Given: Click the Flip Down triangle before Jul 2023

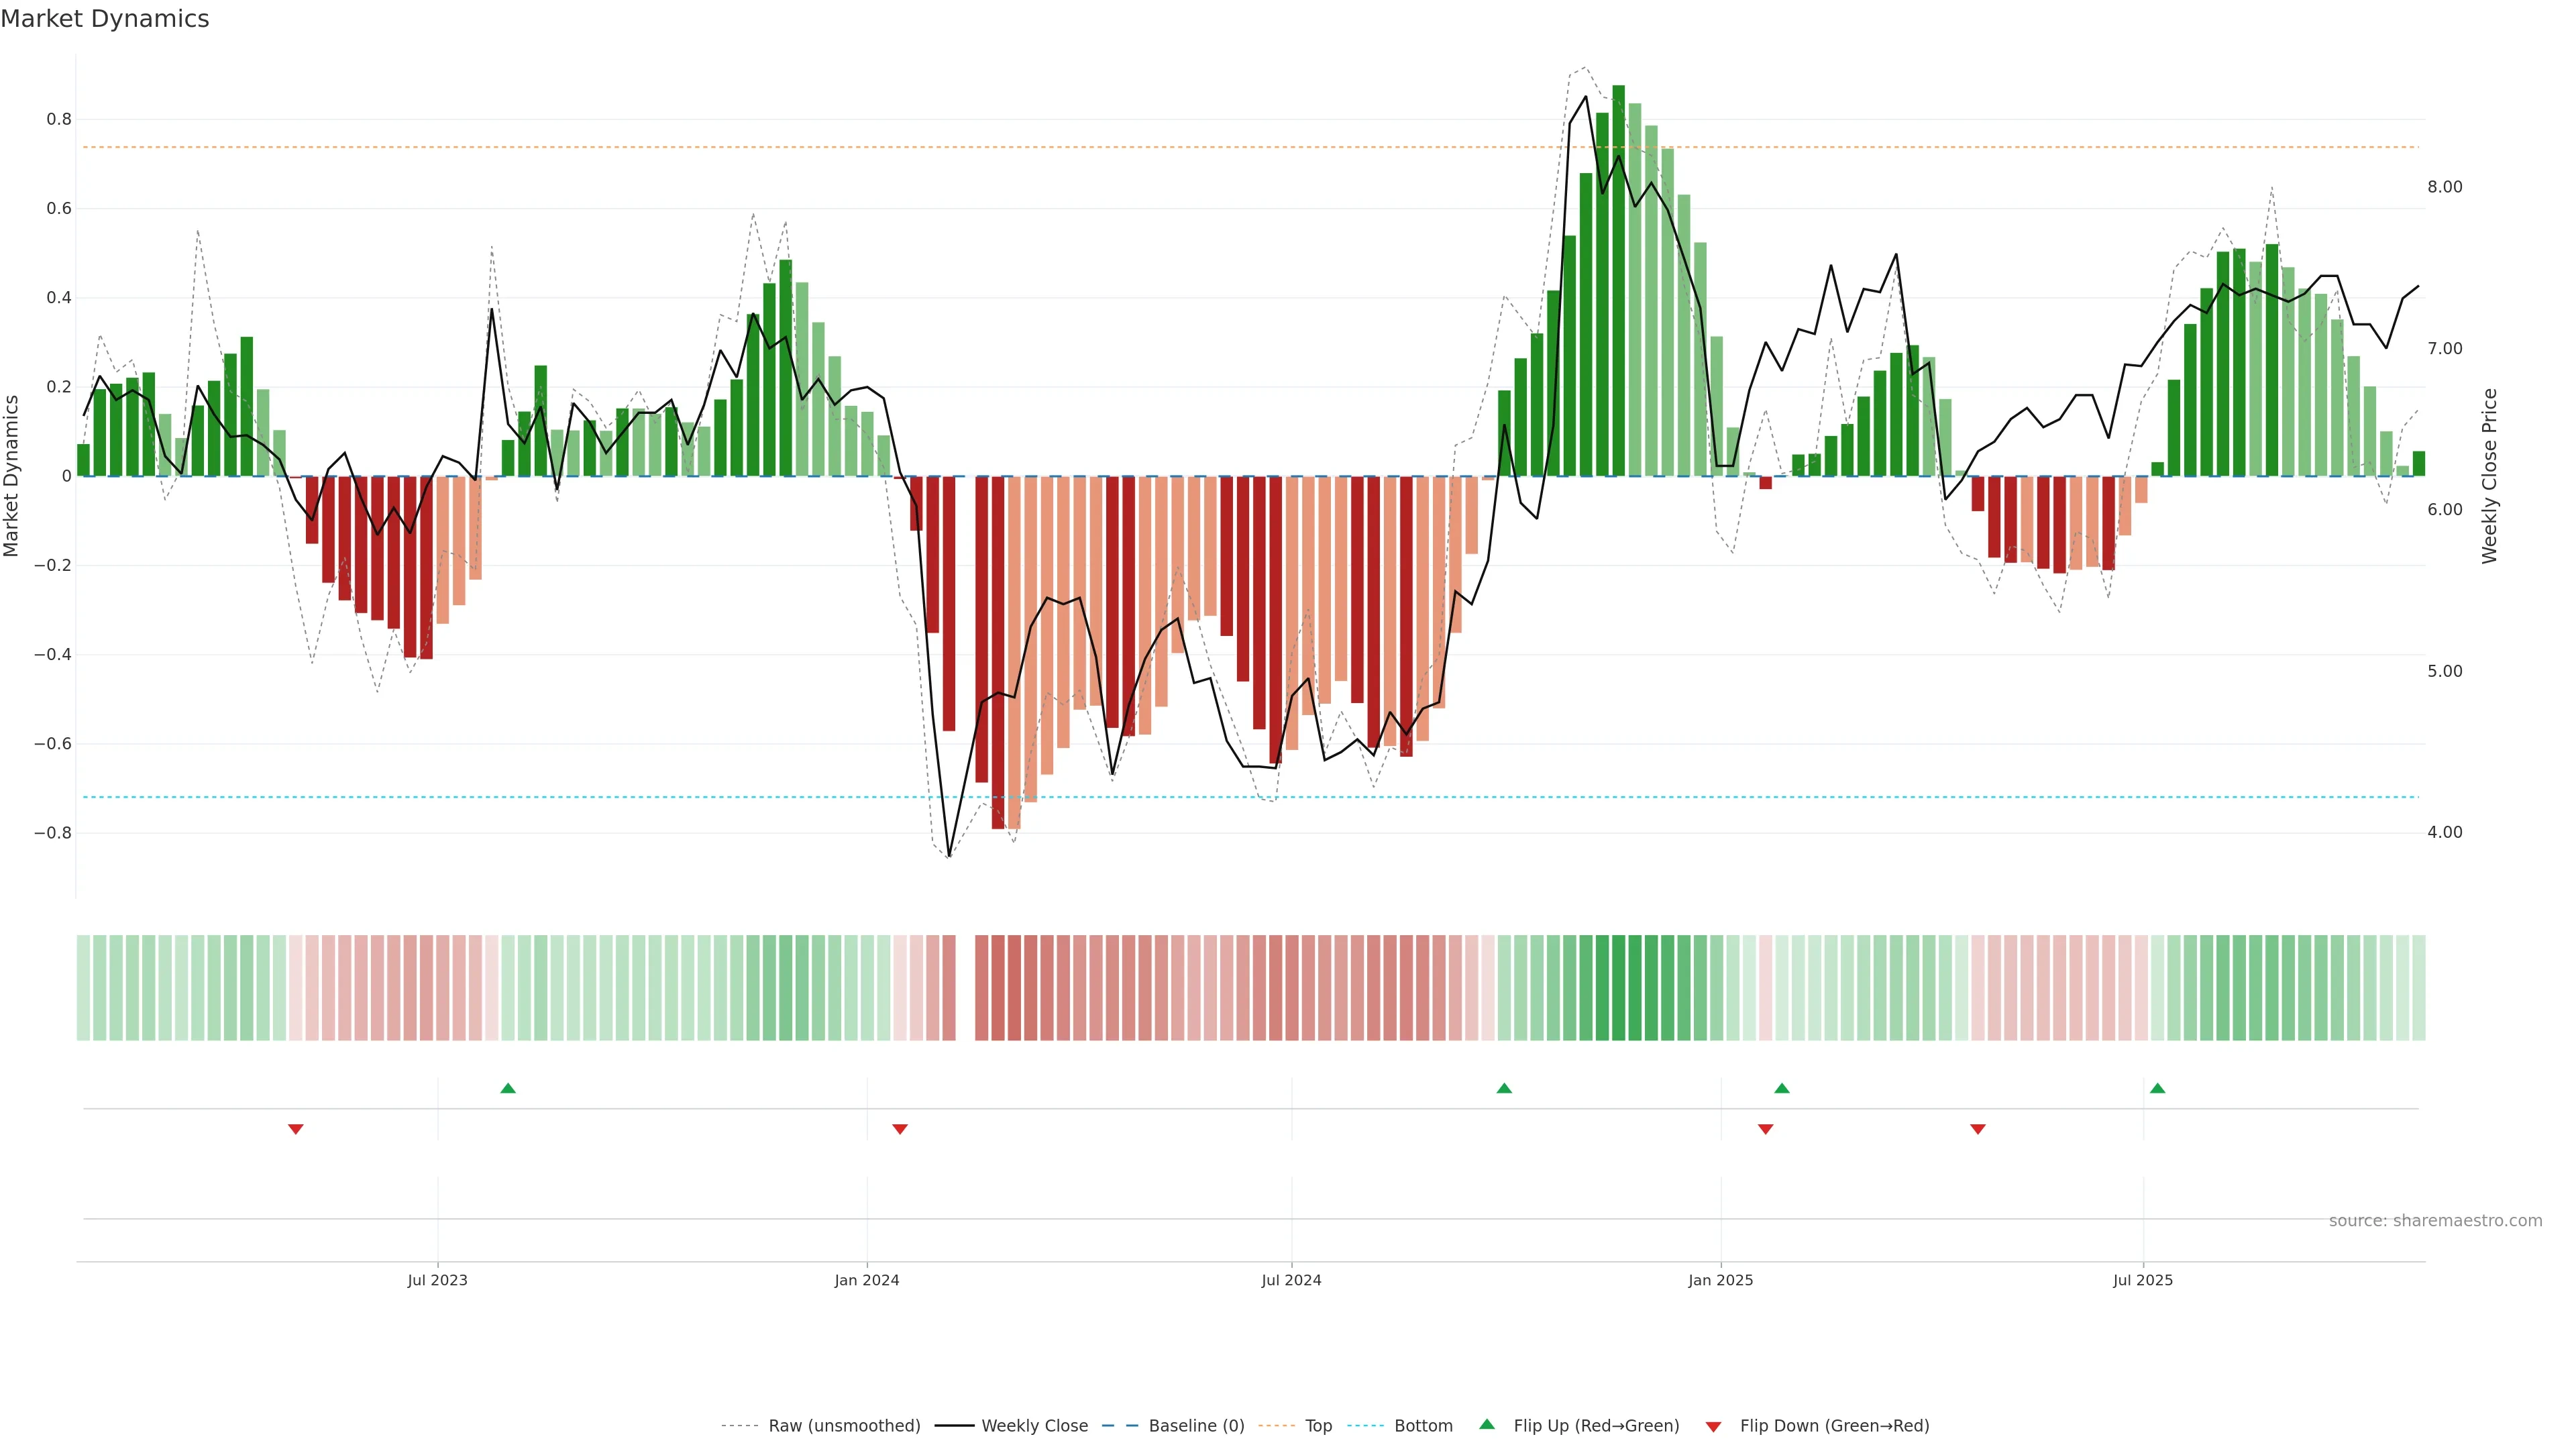Looking at the screenshot, I should click(x=296, y=1129).
